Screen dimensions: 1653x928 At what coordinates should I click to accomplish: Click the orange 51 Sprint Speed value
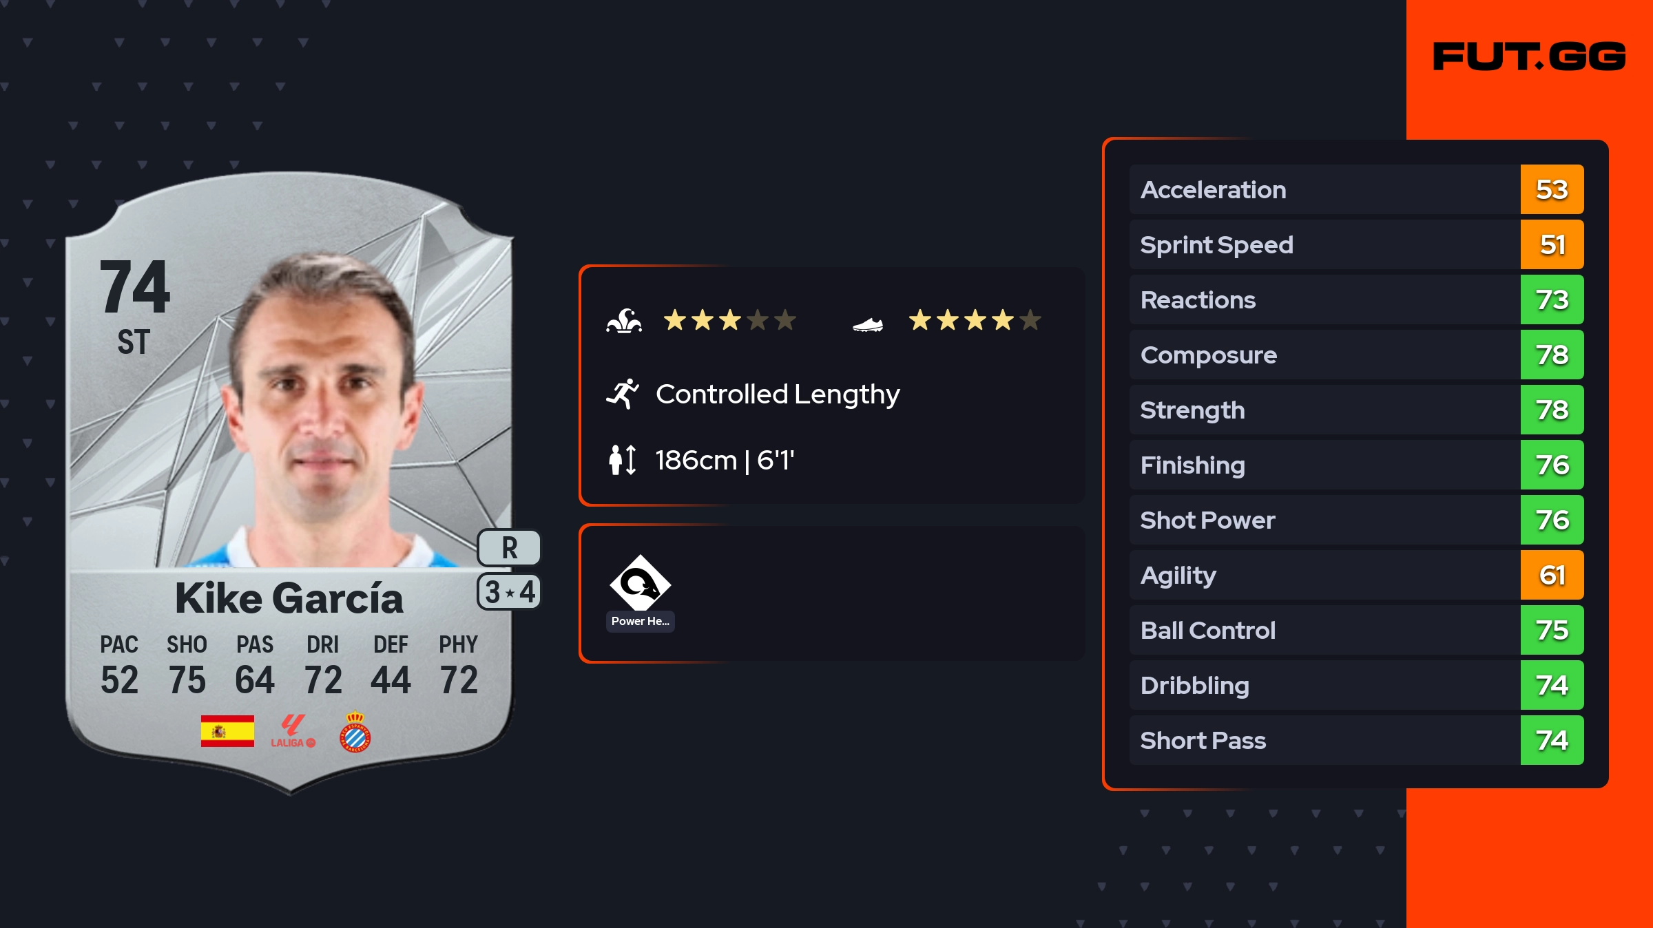tap(1552, 244)
